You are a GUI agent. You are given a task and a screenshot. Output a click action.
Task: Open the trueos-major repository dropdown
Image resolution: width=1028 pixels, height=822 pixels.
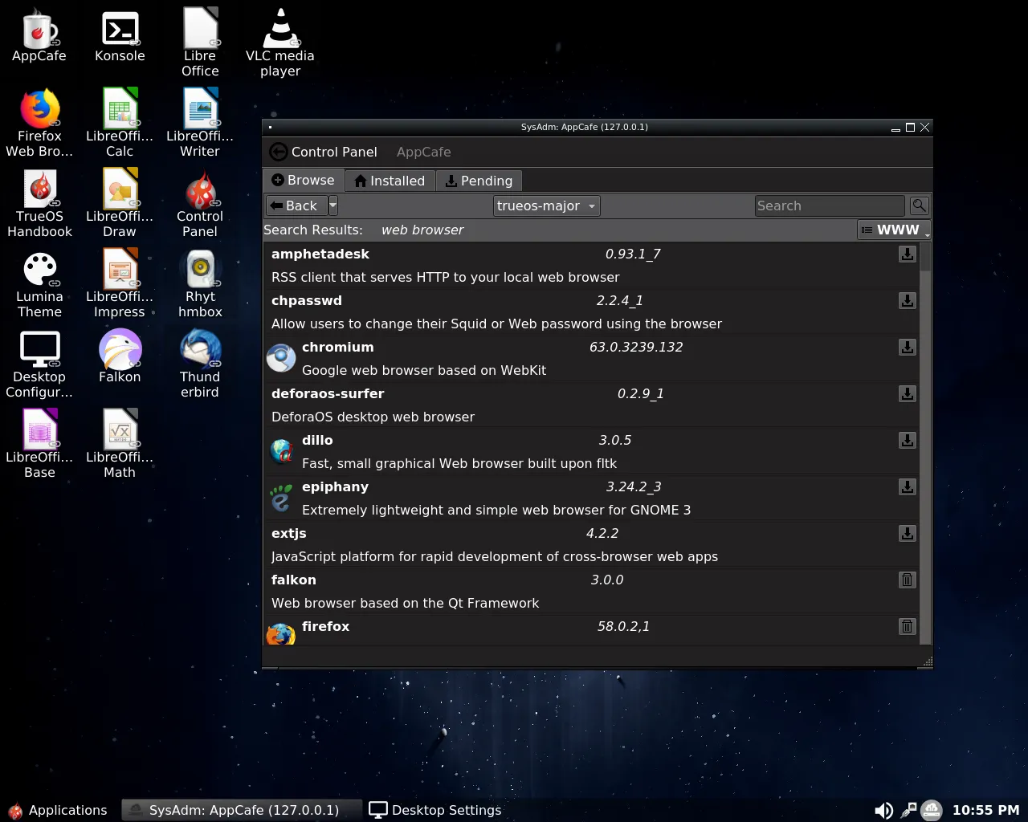[546, 205]
